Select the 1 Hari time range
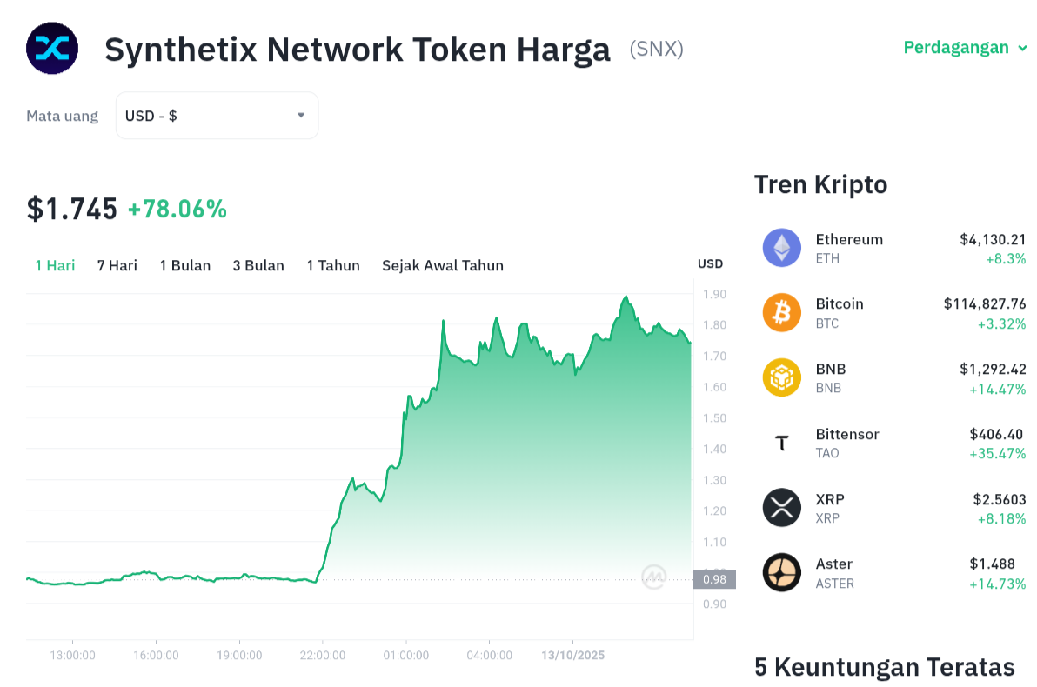This screenshot has width=1037, height=687. tap(55, 265)
